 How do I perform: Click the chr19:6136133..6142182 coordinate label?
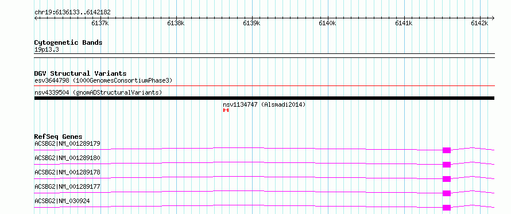coord(72,13)
